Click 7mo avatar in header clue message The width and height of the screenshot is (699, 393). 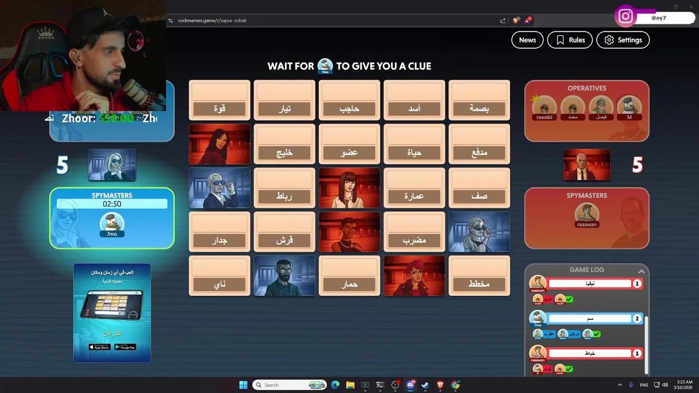pos(325,66)
